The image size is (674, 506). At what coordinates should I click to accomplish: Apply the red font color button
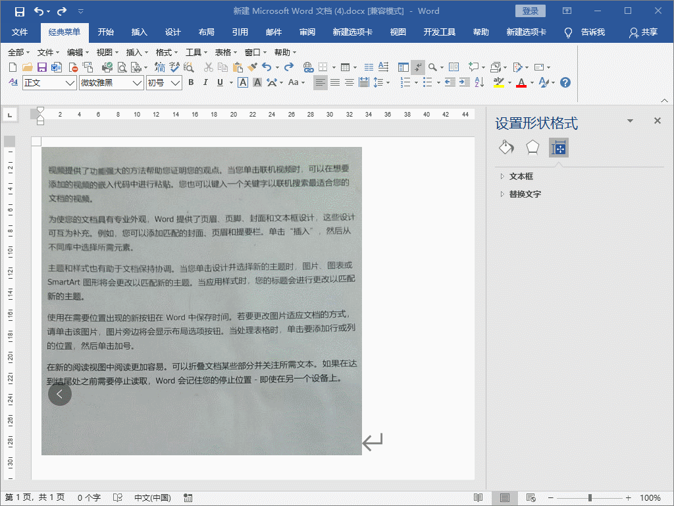[521, 82]
